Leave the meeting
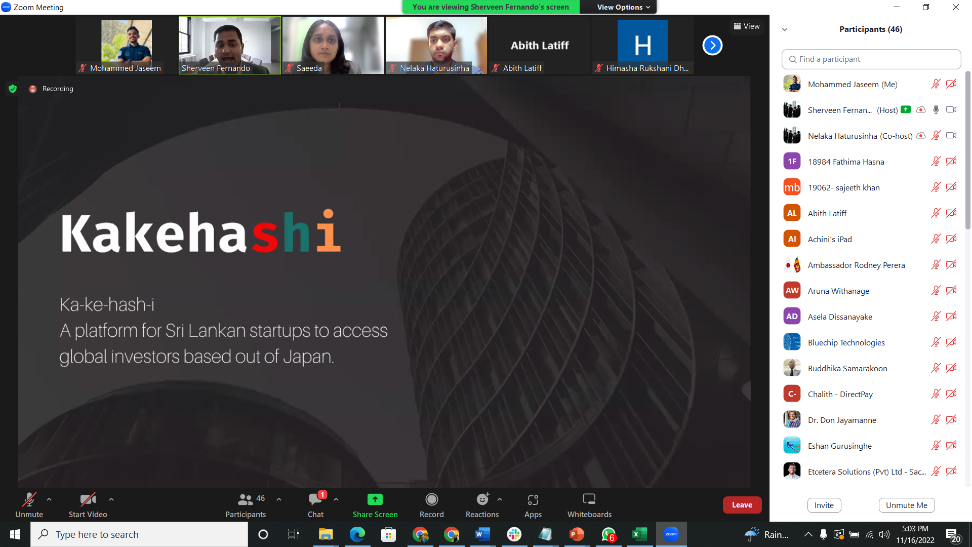This screenshot has height=547, width=972. coord(742,505)
